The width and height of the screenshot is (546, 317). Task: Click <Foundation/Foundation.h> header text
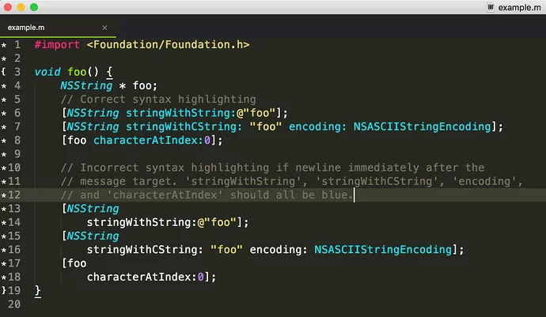(169, 44)
